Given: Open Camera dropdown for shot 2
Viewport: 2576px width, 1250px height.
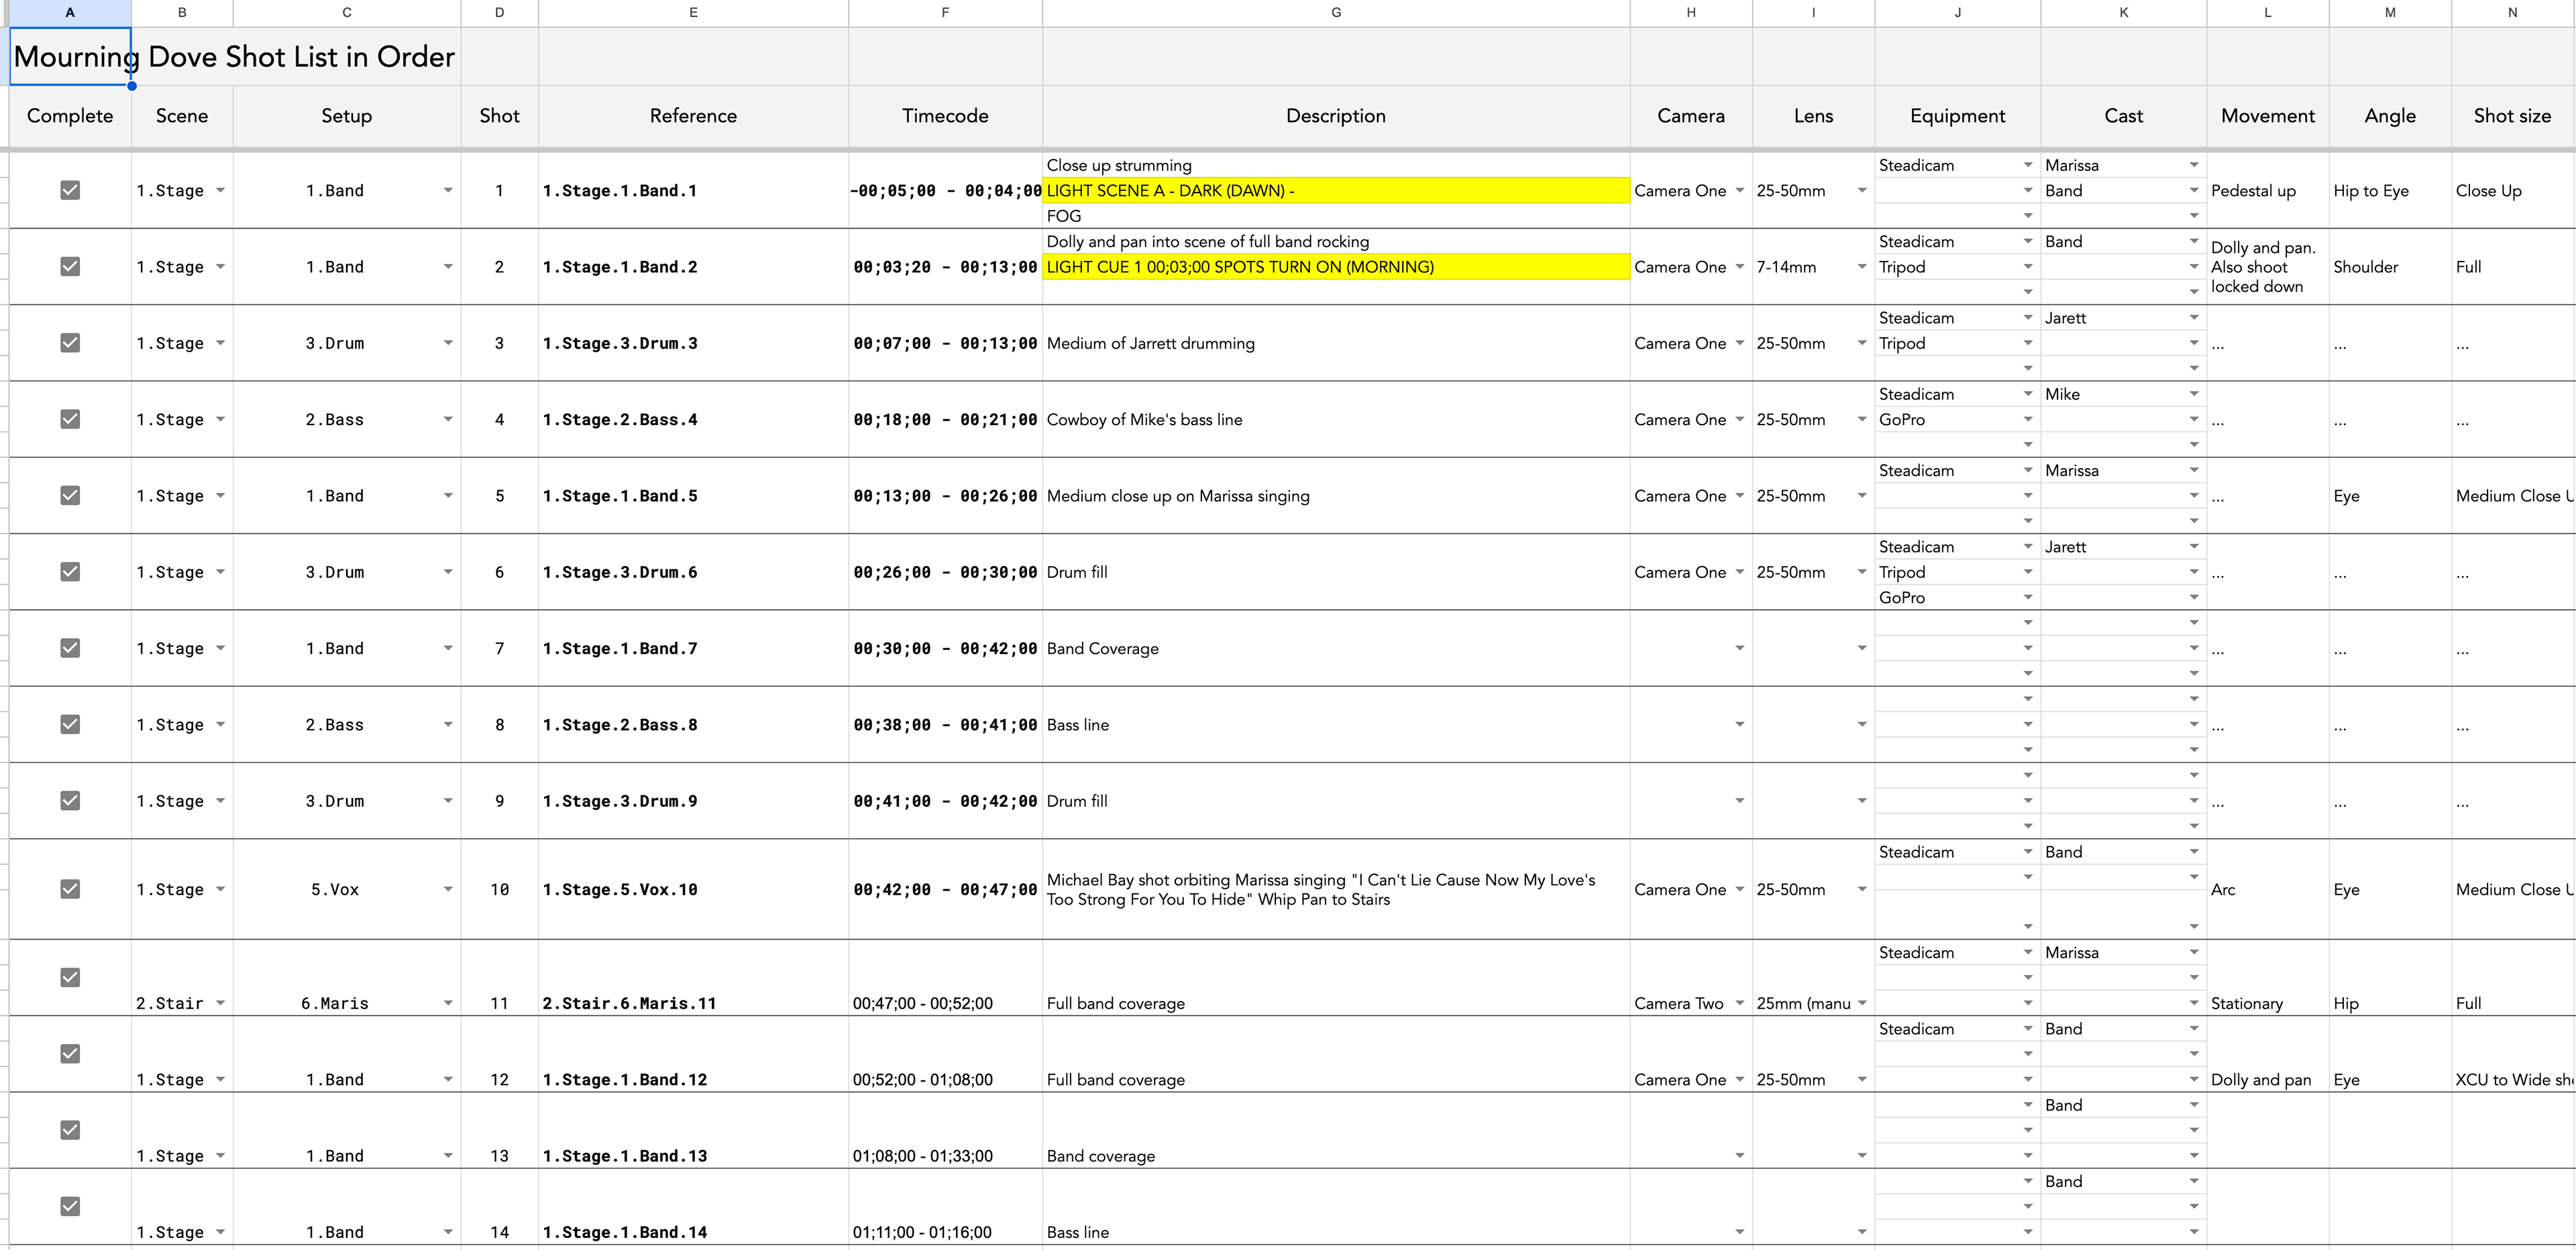Looking at the screenshot, I should click(x=1740, y=267).
